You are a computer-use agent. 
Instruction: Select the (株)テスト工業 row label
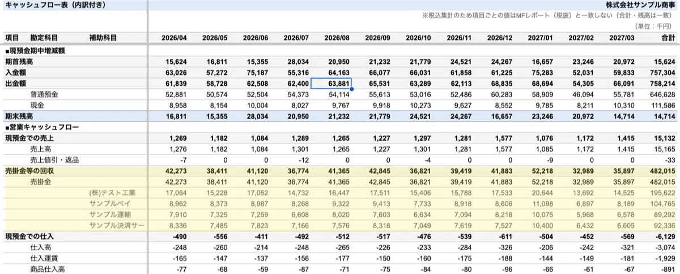112,193
